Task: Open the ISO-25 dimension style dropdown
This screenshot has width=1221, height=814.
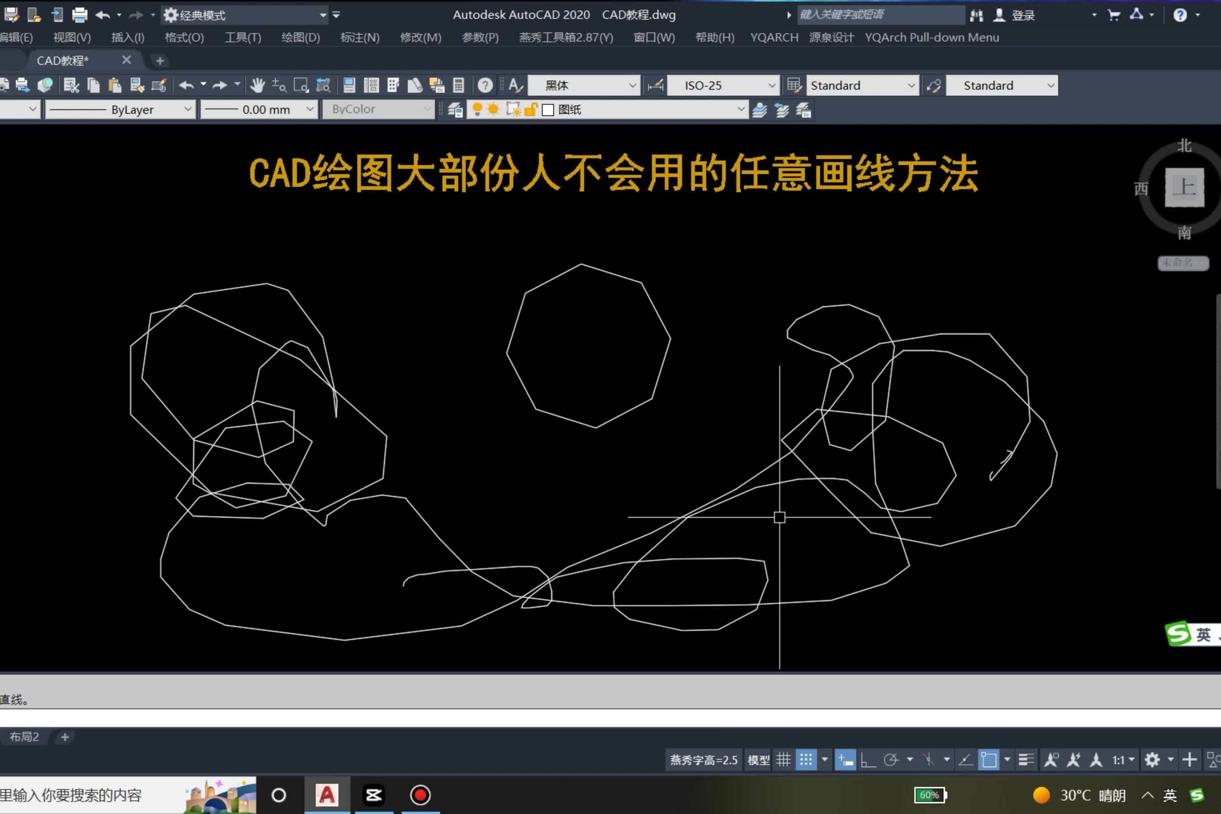Action: 772,85
